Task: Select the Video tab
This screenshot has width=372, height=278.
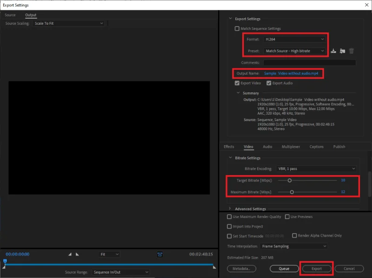Action: pyautogui.click(x=248, y=147)
